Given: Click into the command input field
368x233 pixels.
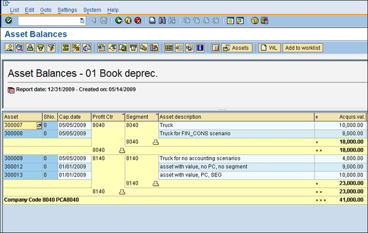Looking at the screenshot, I should (x=49, y=21).
